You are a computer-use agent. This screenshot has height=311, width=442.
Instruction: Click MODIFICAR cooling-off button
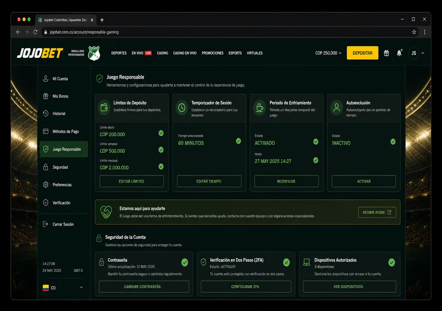(x=286, y=181)
